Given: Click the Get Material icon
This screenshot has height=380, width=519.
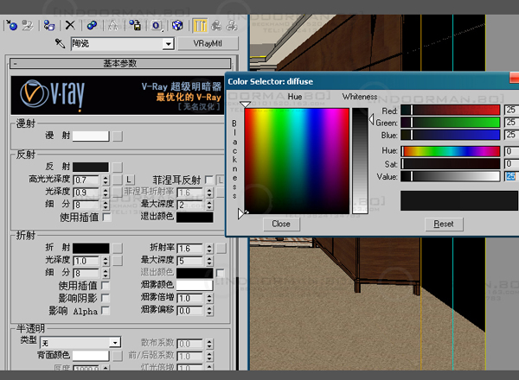Looking at the screenshot, I should (10, 26).
